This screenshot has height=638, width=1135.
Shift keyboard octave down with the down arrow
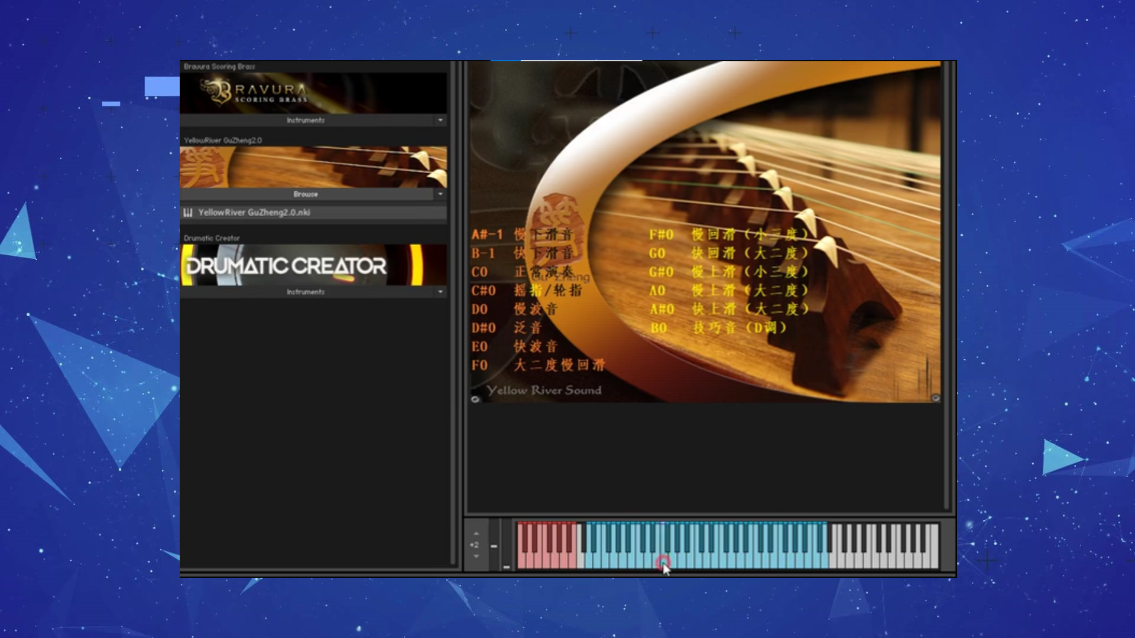pyautogui.click(x=476, y=556)
